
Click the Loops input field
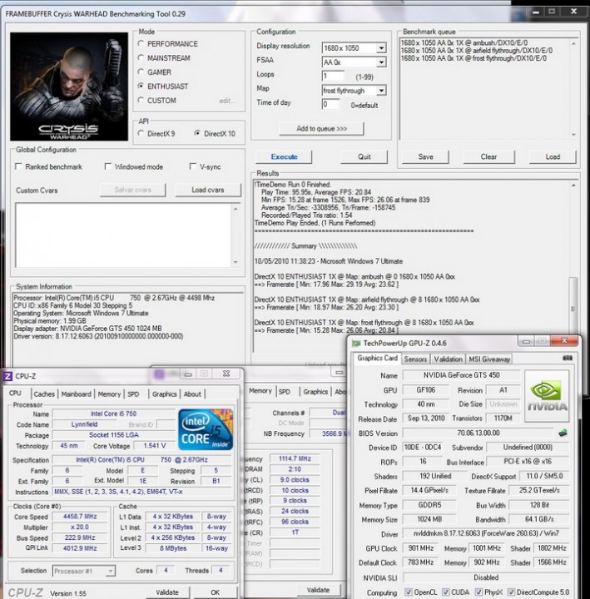pos(333,76)
